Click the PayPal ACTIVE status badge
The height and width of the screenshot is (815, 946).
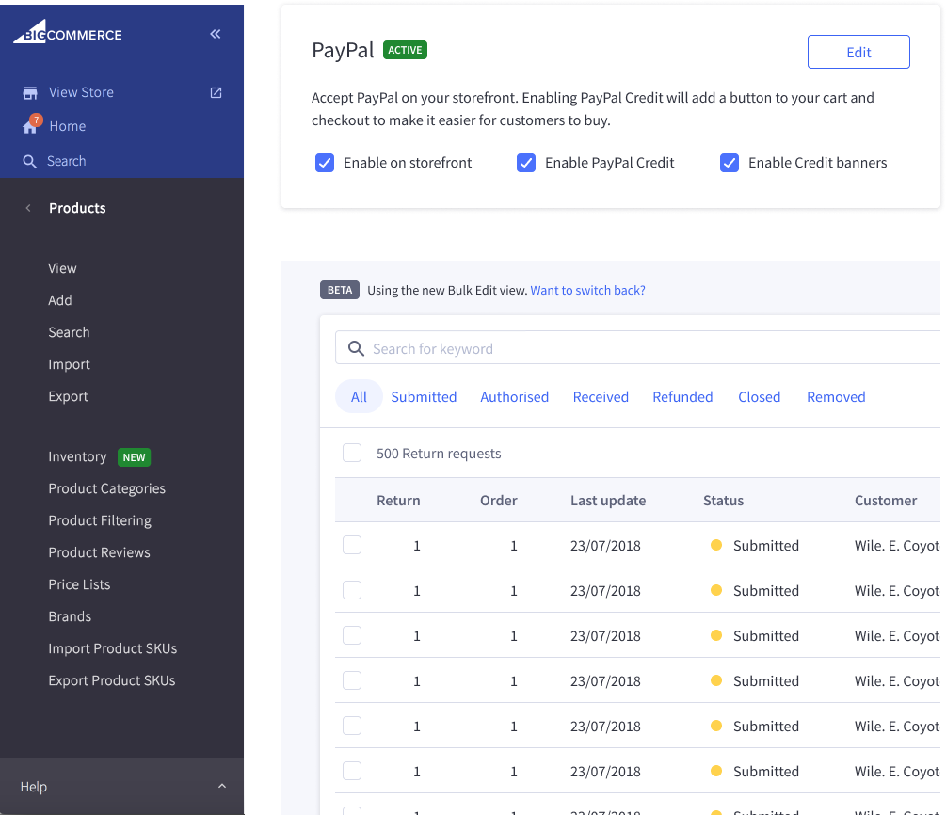tap(405, 50)
